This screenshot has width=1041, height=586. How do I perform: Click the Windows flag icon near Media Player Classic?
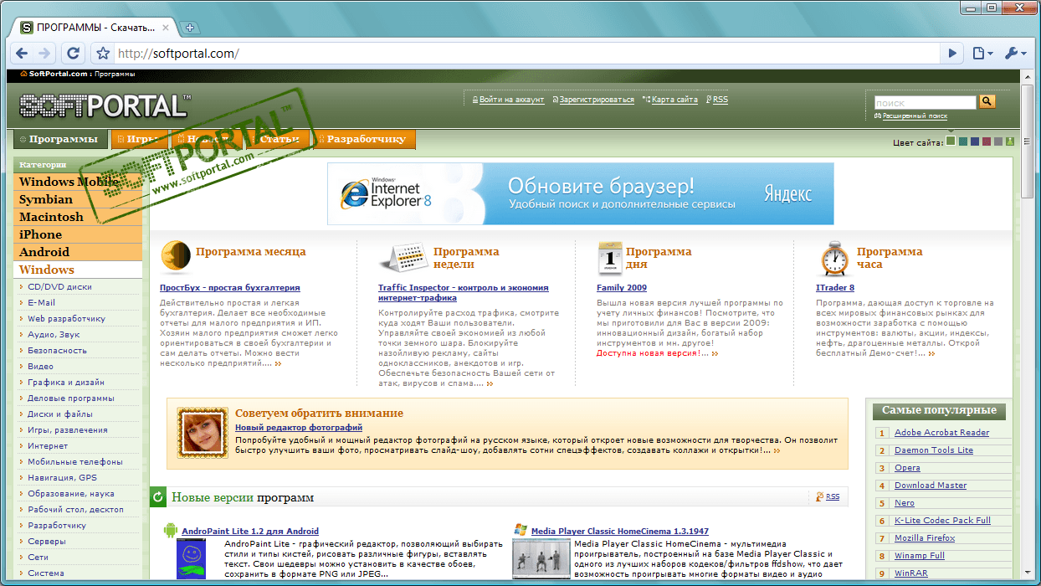click(x=520, y=530)
